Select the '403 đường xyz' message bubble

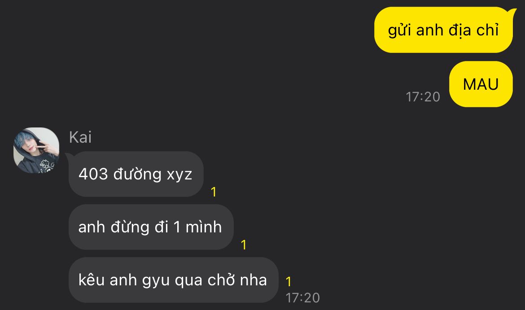pos(136,174)
